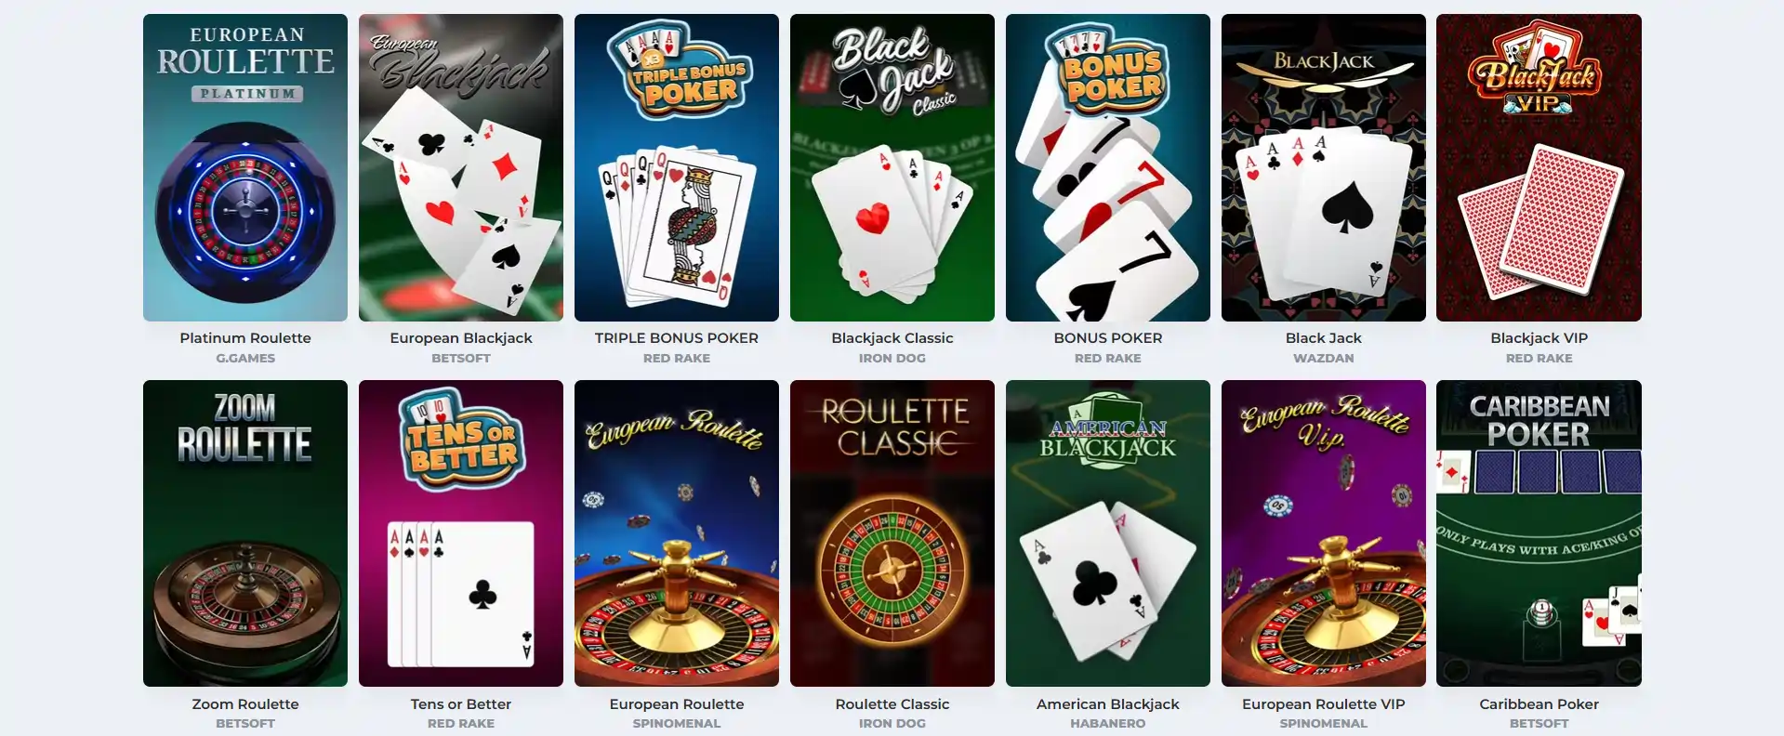Launch European Blackjack by Betsoft tile
Viewport: 1784px width, 736px height.
(461, 167)
